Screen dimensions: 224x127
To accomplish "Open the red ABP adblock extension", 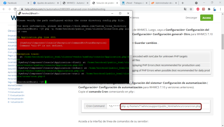I will pos(198,9).
